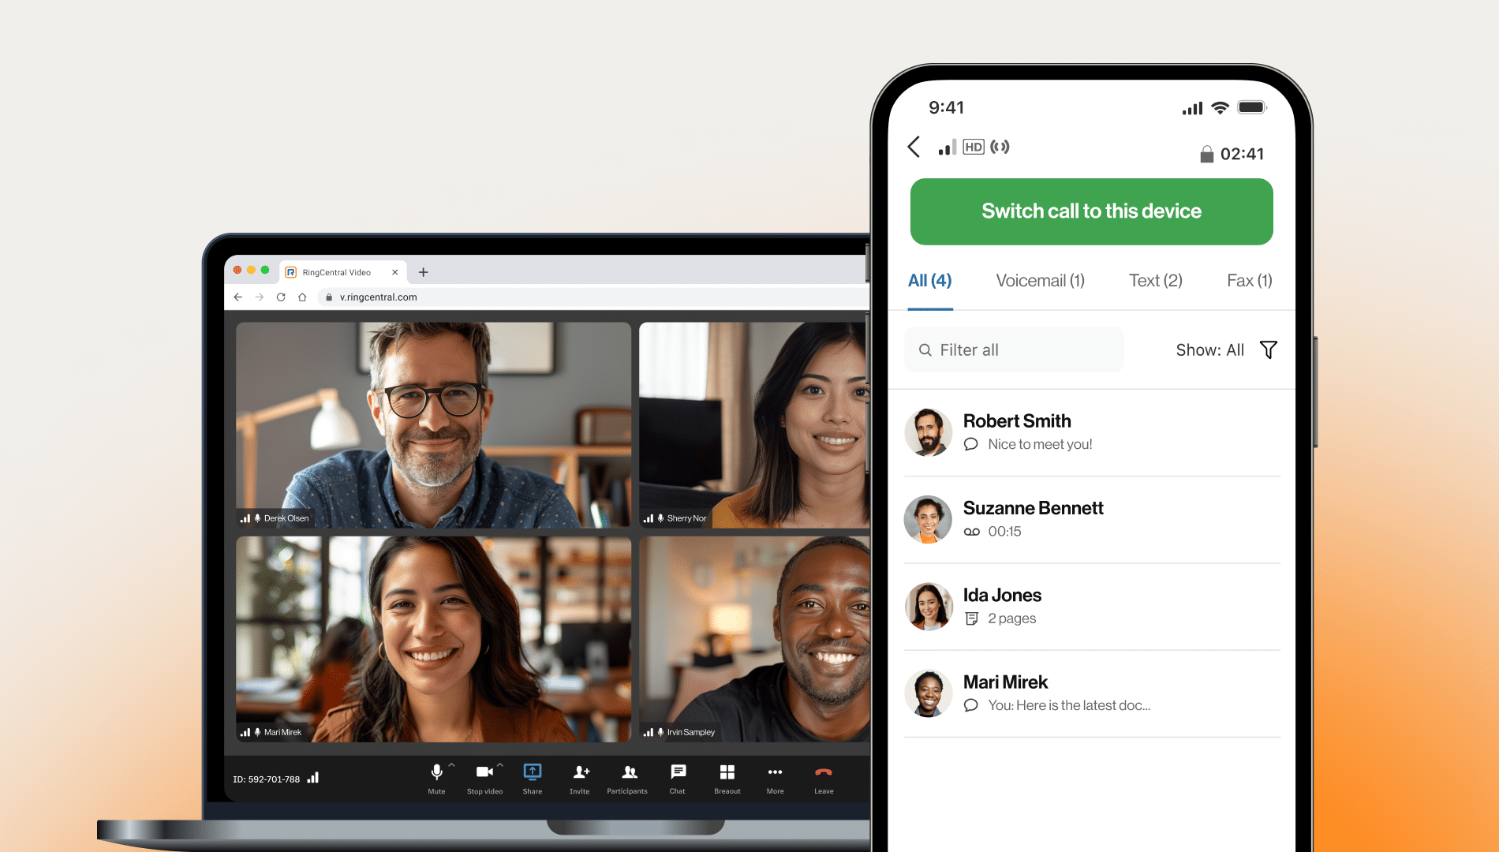Open a new browser tab
Screen dimensions: 1499x852
pos(424,272)
